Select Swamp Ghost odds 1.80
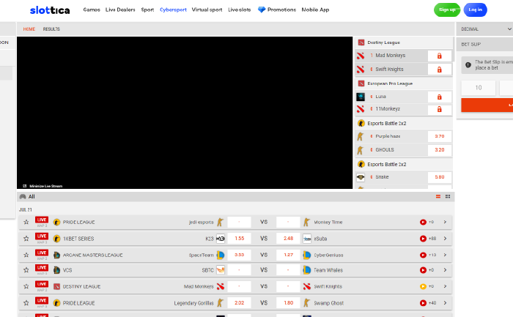Viewport: 513px width, 317px height. tap(288, 303)
